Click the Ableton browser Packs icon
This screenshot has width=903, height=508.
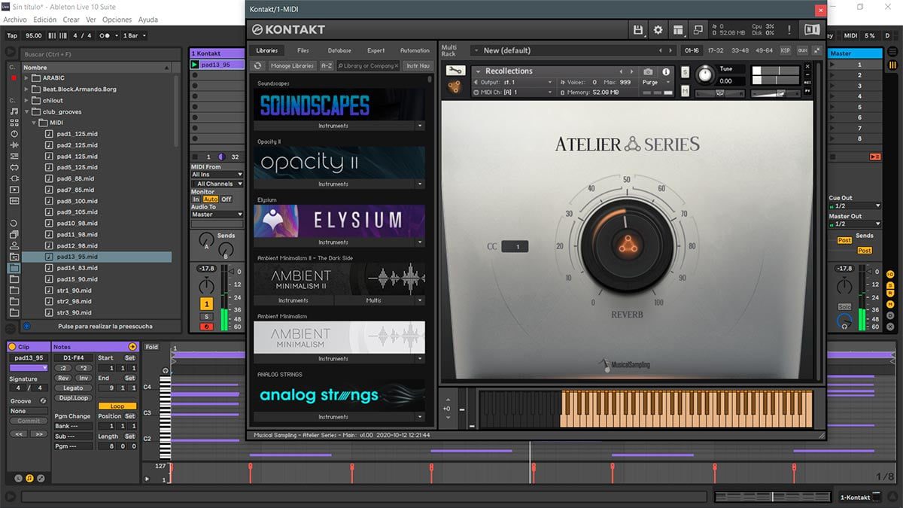(x=14, y=235)
